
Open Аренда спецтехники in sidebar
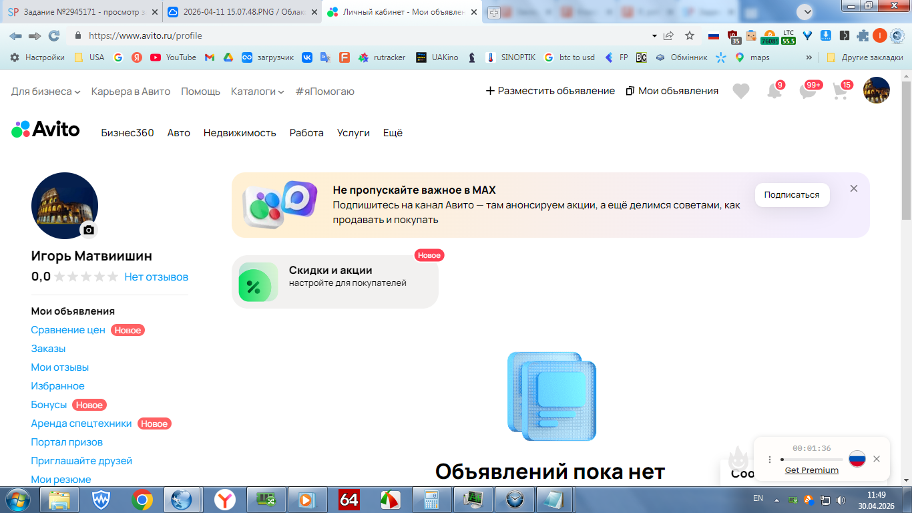pos(81,423)
